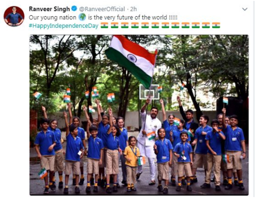Image resolution: width=258 pixels, height=207 pixels.
Task: Click the phrase "future of the world"
Action: click(x=142, y=17)
